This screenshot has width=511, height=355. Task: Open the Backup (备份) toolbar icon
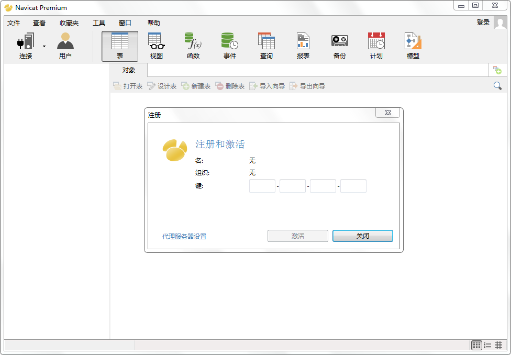point(340,46)
